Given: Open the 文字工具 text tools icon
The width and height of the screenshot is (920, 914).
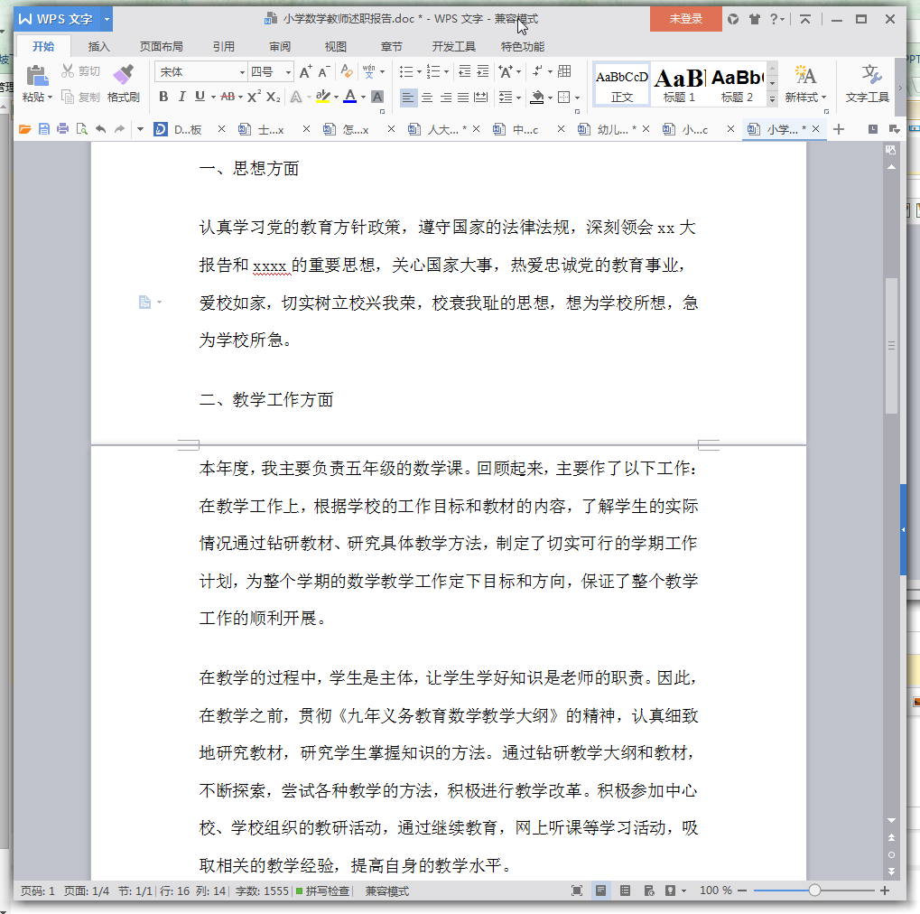Looking at the screenshot, I should tap(868, 83).
